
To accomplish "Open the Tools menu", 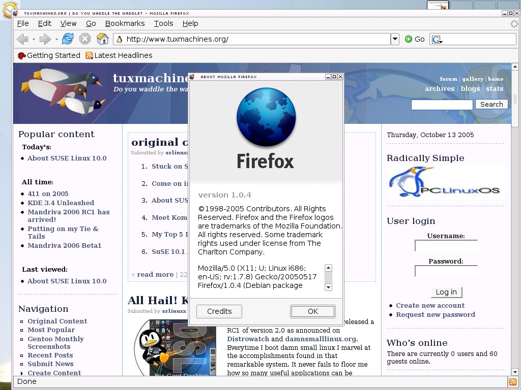I will [163, 23].
